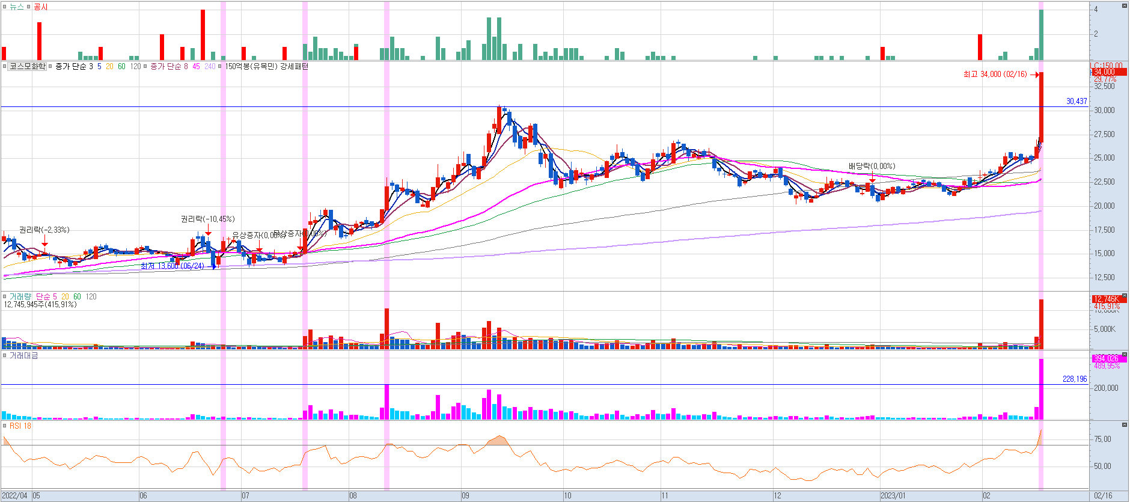
Task: Select the magenta 45 moving average value
Action: pos(197,66)
